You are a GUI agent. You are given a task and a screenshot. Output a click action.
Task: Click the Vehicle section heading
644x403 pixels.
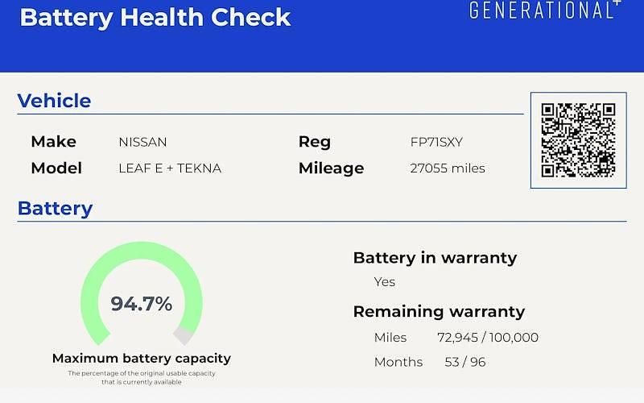point(54,101)
